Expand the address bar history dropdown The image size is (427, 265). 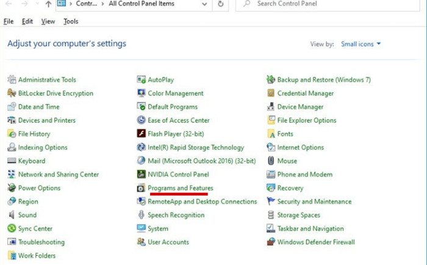click(204, 4)
